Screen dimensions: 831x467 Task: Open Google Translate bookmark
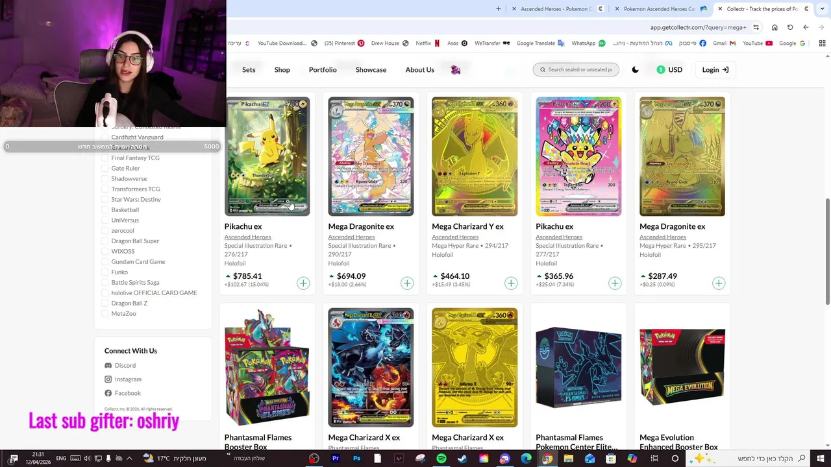(541, 43)
